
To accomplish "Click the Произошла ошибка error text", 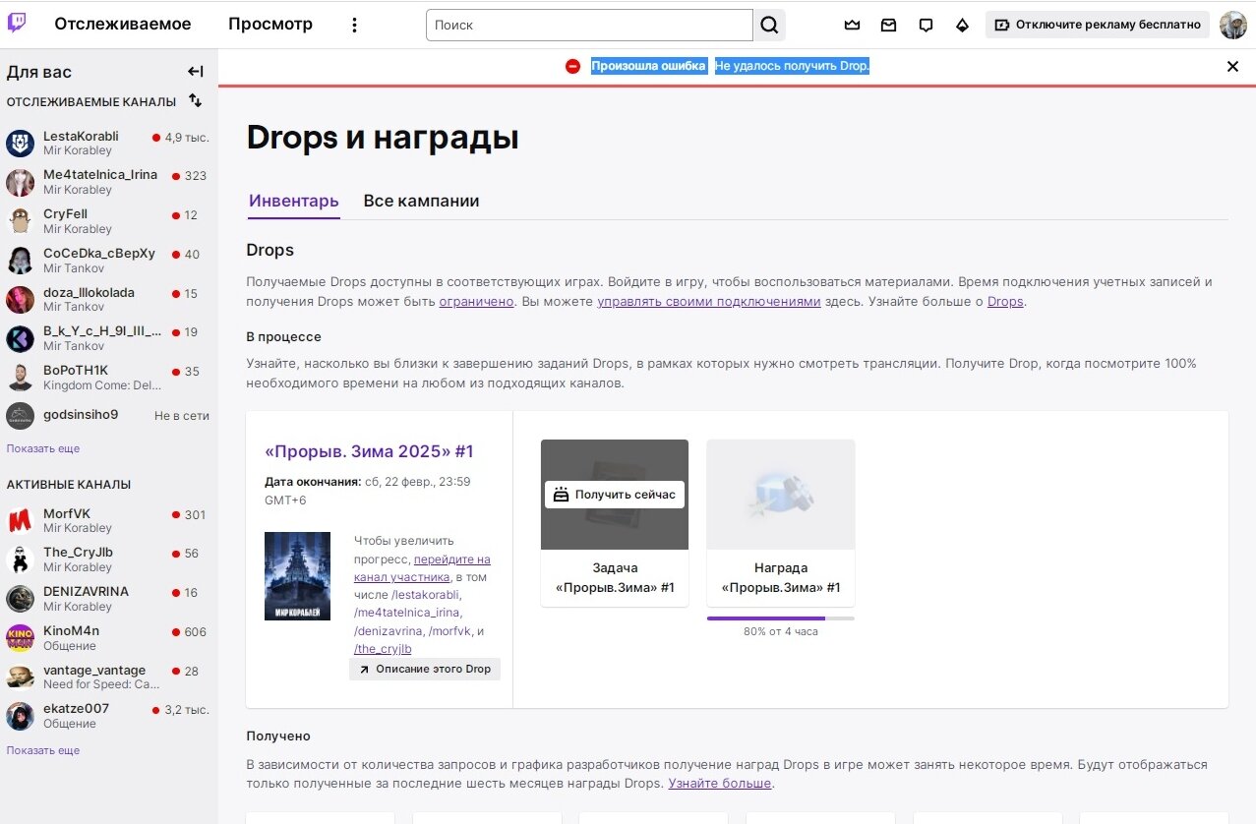I will [x=648, y=66].
